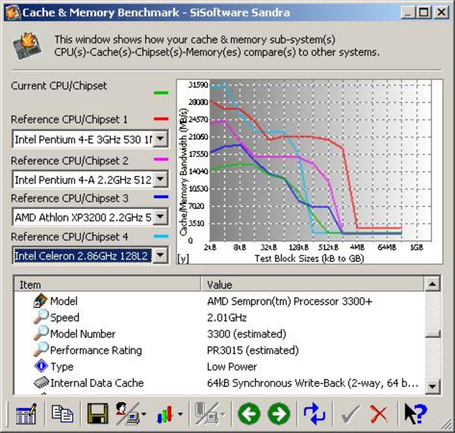Open the user and computer options icon

pos(128,413)
